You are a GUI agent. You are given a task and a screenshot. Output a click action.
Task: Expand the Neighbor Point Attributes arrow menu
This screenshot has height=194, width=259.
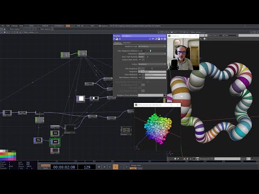pyautogui.click(x=165, y=95)
